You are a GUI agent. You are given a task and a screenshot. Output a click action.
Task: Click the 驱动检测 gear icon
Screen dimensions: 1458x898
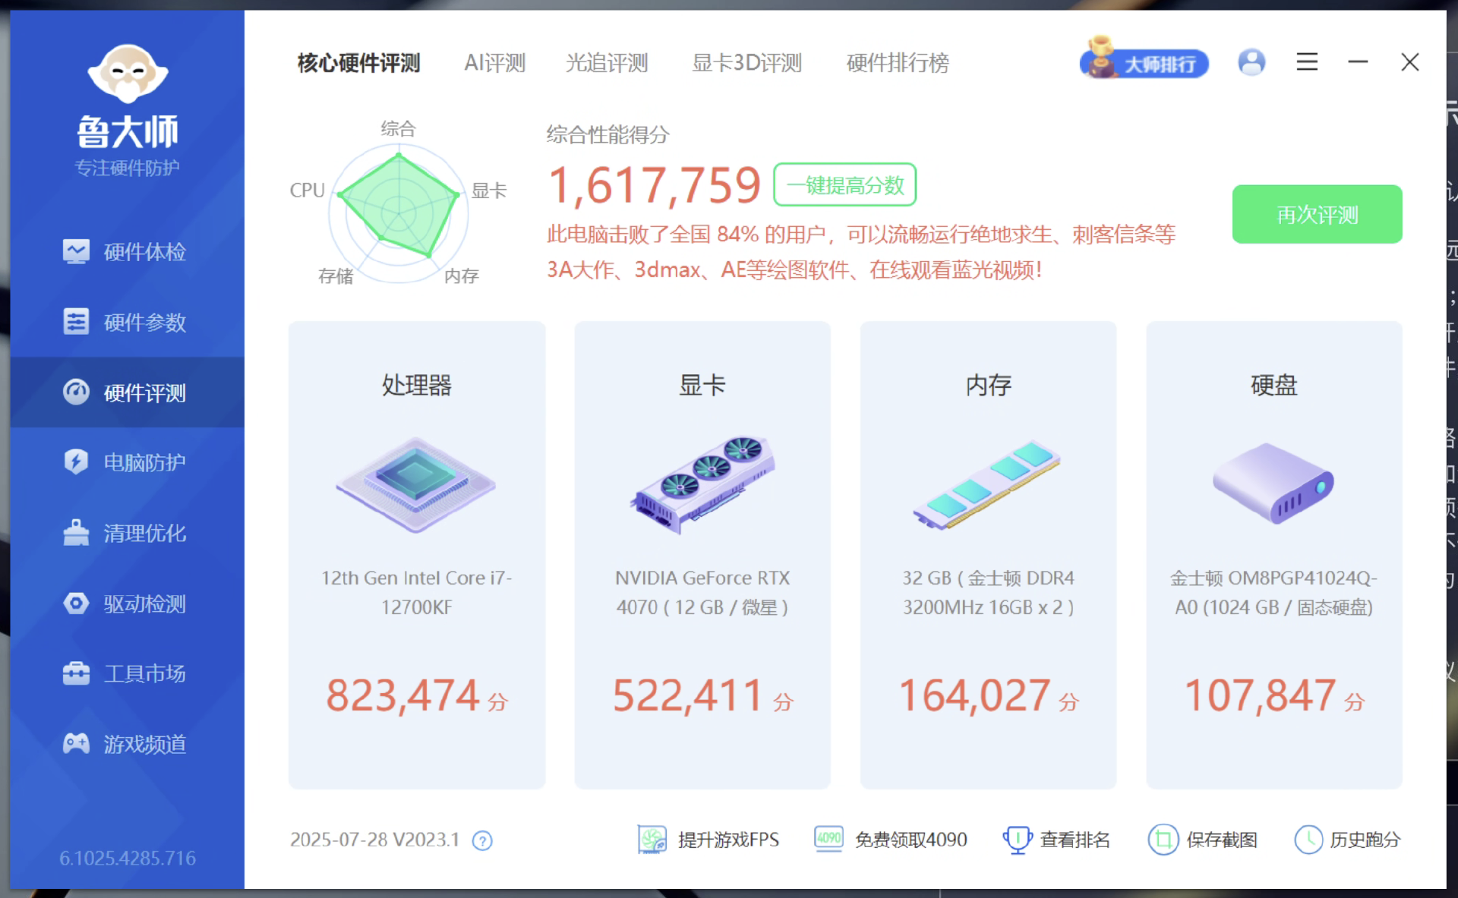(x=76, y=603)
